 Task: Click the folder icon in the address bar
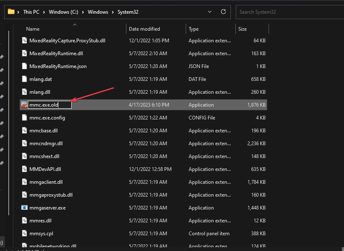click(x=11, y=12)
